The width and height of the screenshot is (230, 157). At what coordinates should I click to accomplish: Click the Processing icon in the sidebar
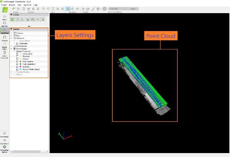[x=5, y=134]
